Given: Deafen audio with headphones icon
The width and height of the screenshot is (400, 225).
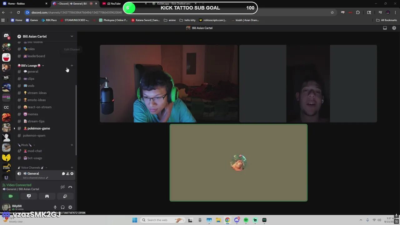Looking at the screenshot, I should (62, 207).
